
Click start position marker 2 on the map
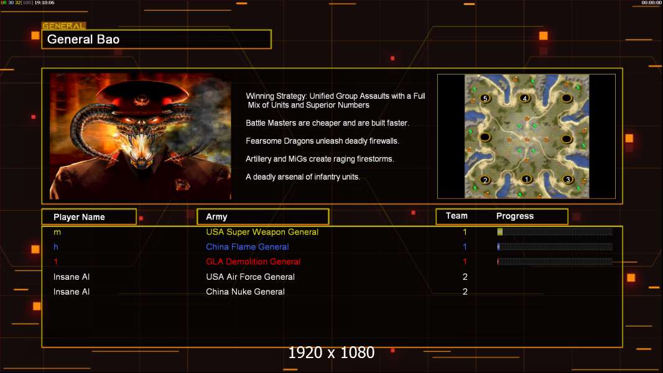485,180
